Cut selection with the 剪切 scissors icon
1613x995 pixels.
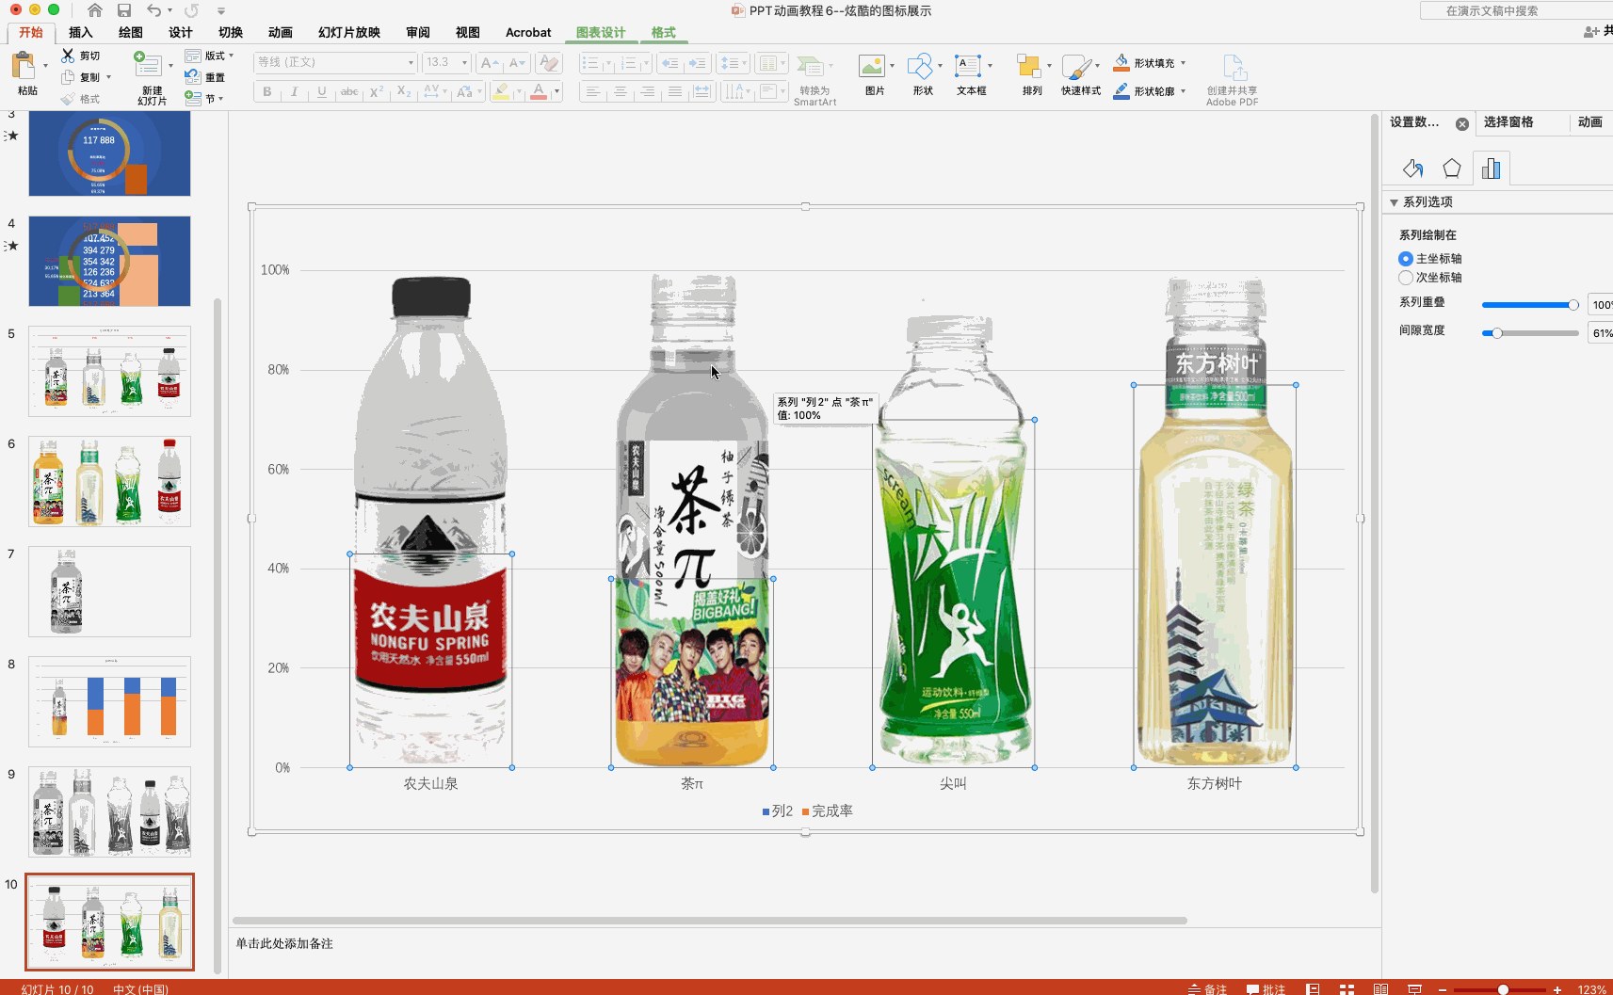(x=68, y=56)
